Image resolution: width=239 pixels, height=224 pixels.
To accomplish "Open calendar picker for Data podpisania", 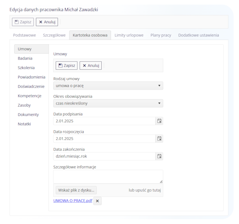I will [x=159, y=121].
